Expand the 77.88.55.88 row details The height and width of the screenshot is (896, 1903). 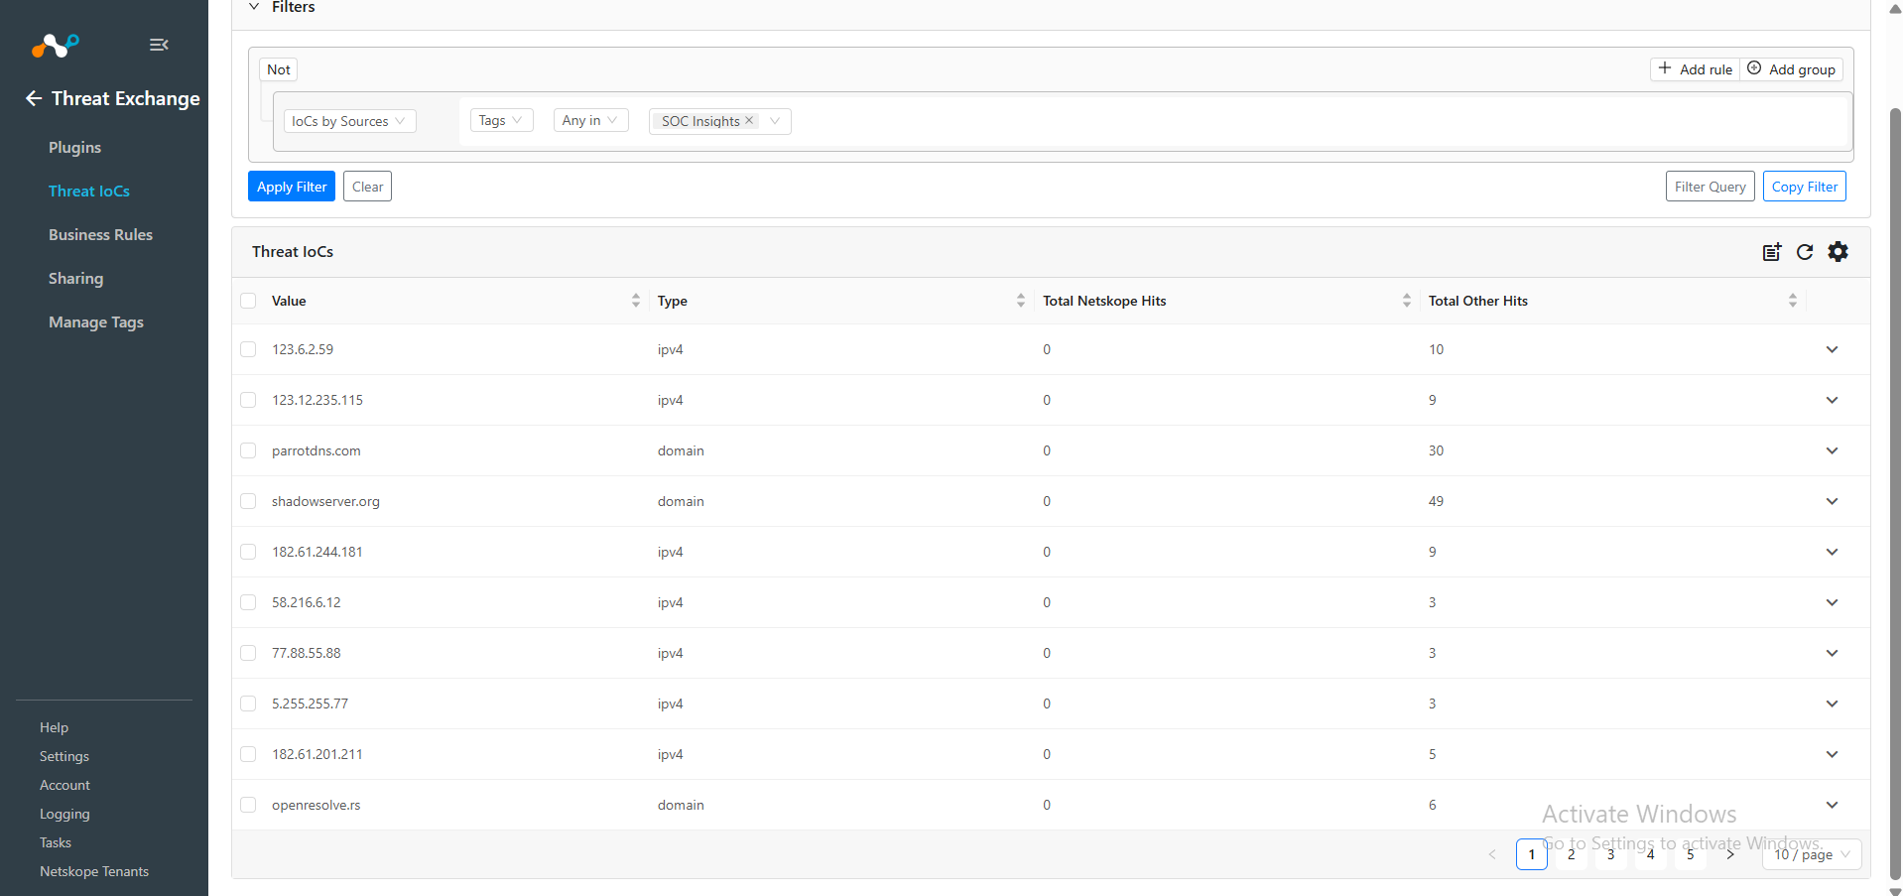(1832, 653)
